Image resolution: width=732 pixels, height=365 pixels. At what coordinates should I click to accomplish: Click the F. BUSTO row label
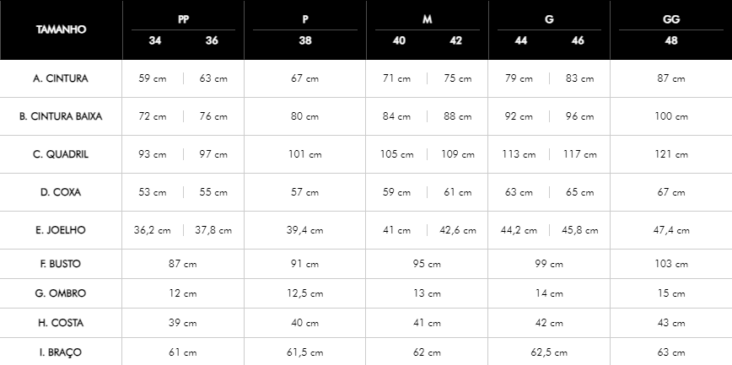61,264
